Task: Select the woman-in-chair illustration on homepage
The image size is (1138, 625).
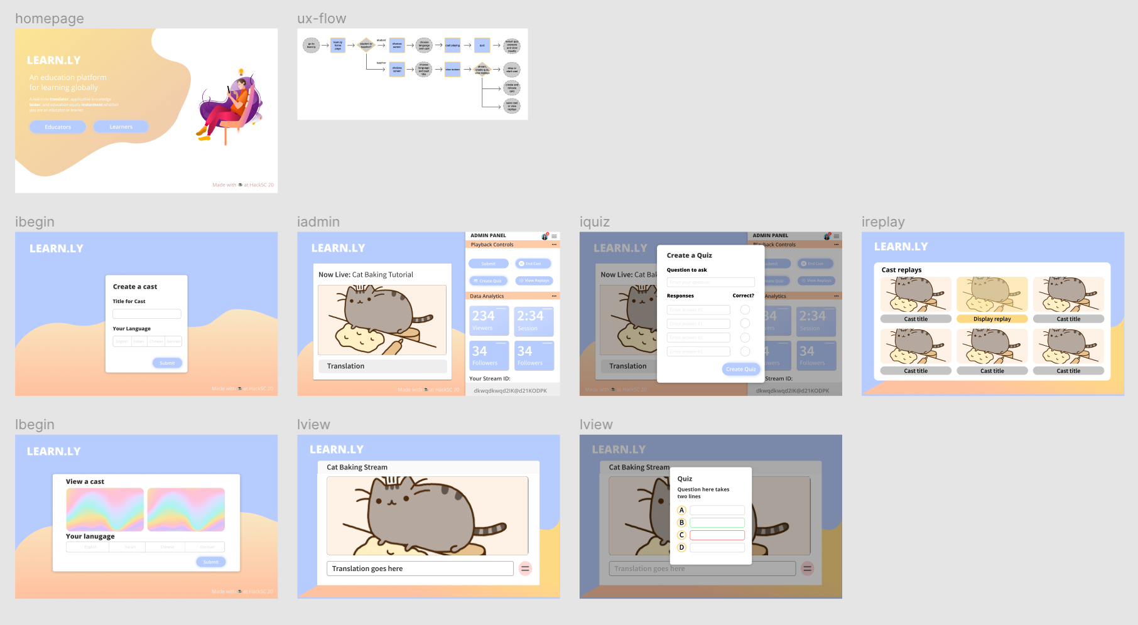Action: 229,107
